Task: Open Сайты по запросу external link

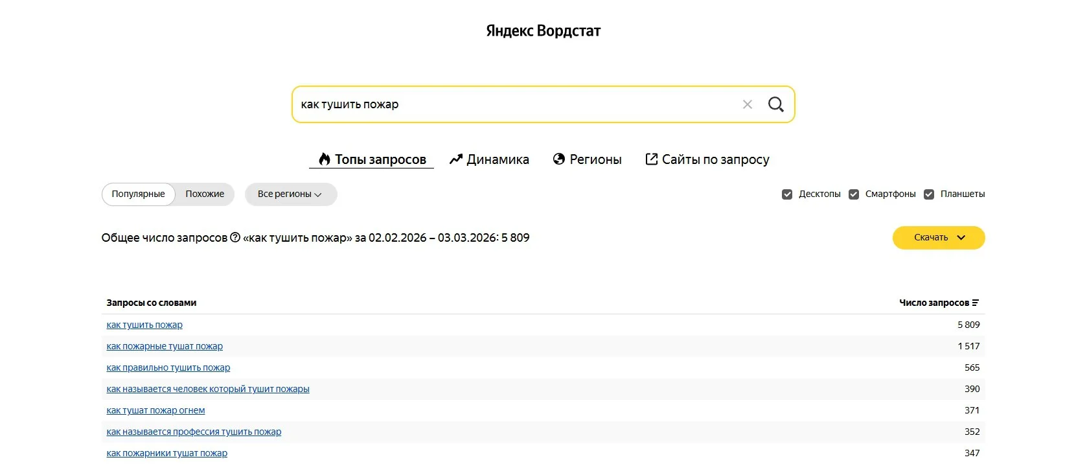Action: click(707, 159)
